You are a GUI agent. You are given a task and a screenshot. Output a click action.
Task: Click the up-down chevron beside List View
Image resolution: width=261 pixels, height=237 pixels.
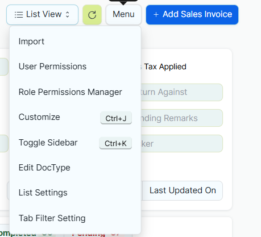tap(68, 15)
